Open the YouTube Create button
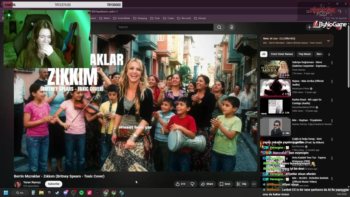 pos(314,27)
